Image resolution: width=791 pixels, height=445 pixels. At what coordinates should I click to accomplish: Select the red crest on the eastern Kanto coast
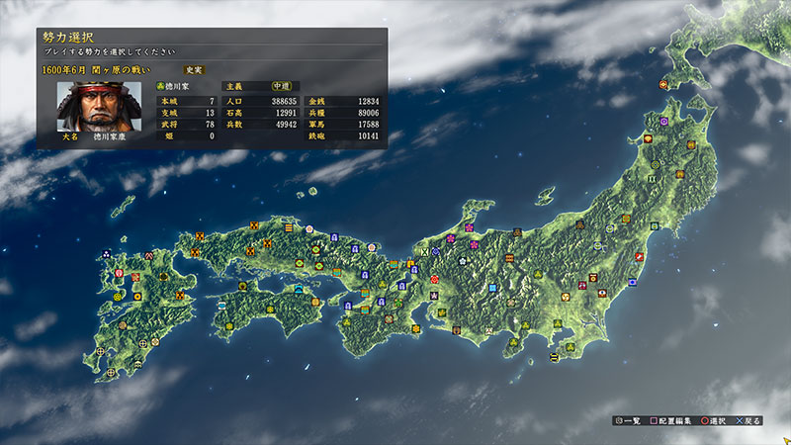coord(641,257)
